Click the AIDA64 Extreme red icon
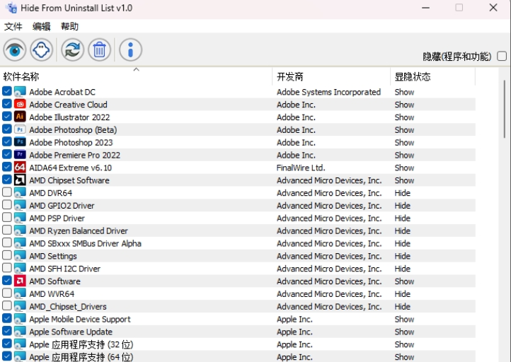This screenshot has height=362, width=511. click(x=20, y=168)
